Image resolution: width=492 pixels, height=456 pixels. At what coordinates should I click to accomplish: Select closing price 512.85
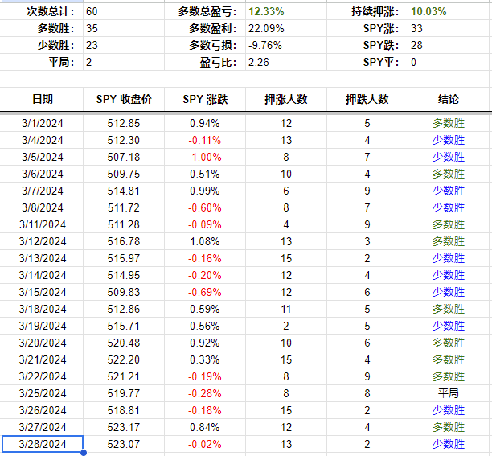point(124,123)
